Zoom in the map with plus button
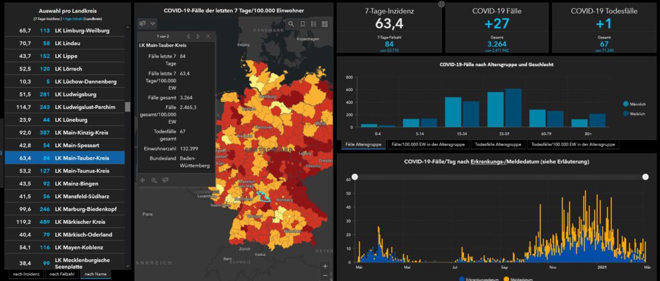 (325, 266)
